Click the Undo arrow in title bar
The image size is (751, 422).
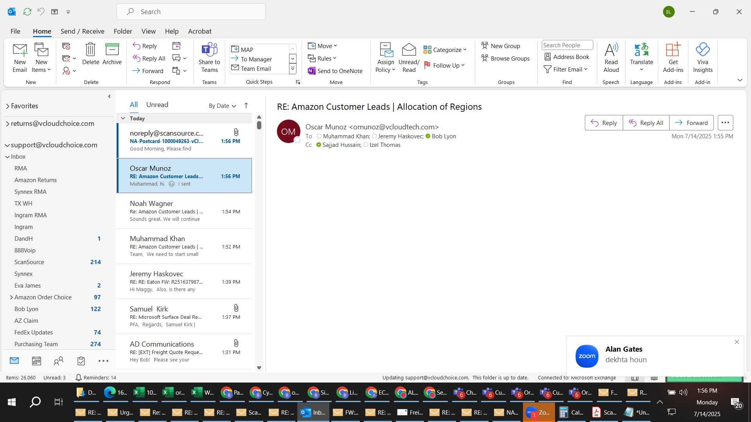(41, 12)
